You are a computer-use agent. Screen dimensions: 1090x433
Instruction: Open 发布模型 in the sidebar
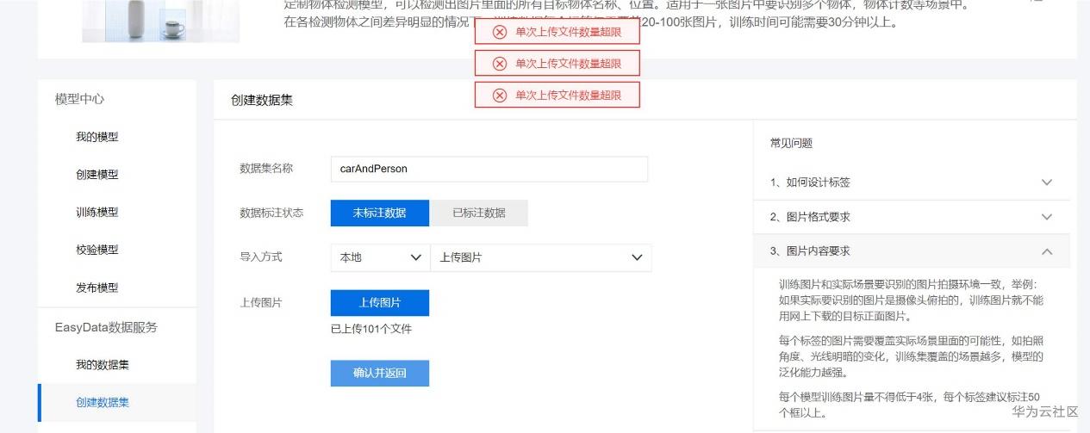(x=97, y=288)
